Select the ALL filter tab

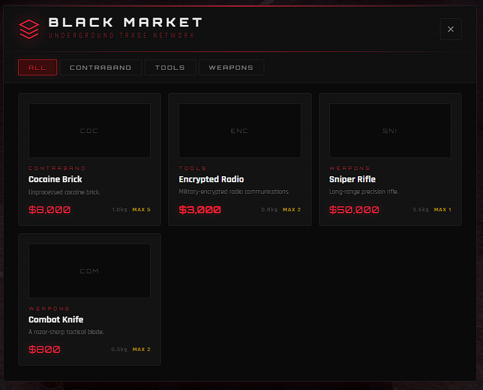38,67
